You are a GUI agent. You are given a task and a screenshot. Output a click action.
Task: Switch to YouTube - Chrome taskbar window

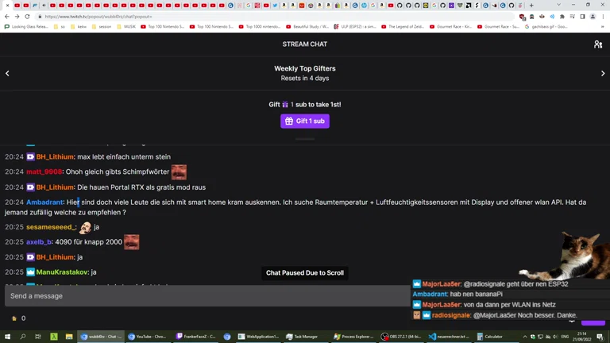pos(148,337)
